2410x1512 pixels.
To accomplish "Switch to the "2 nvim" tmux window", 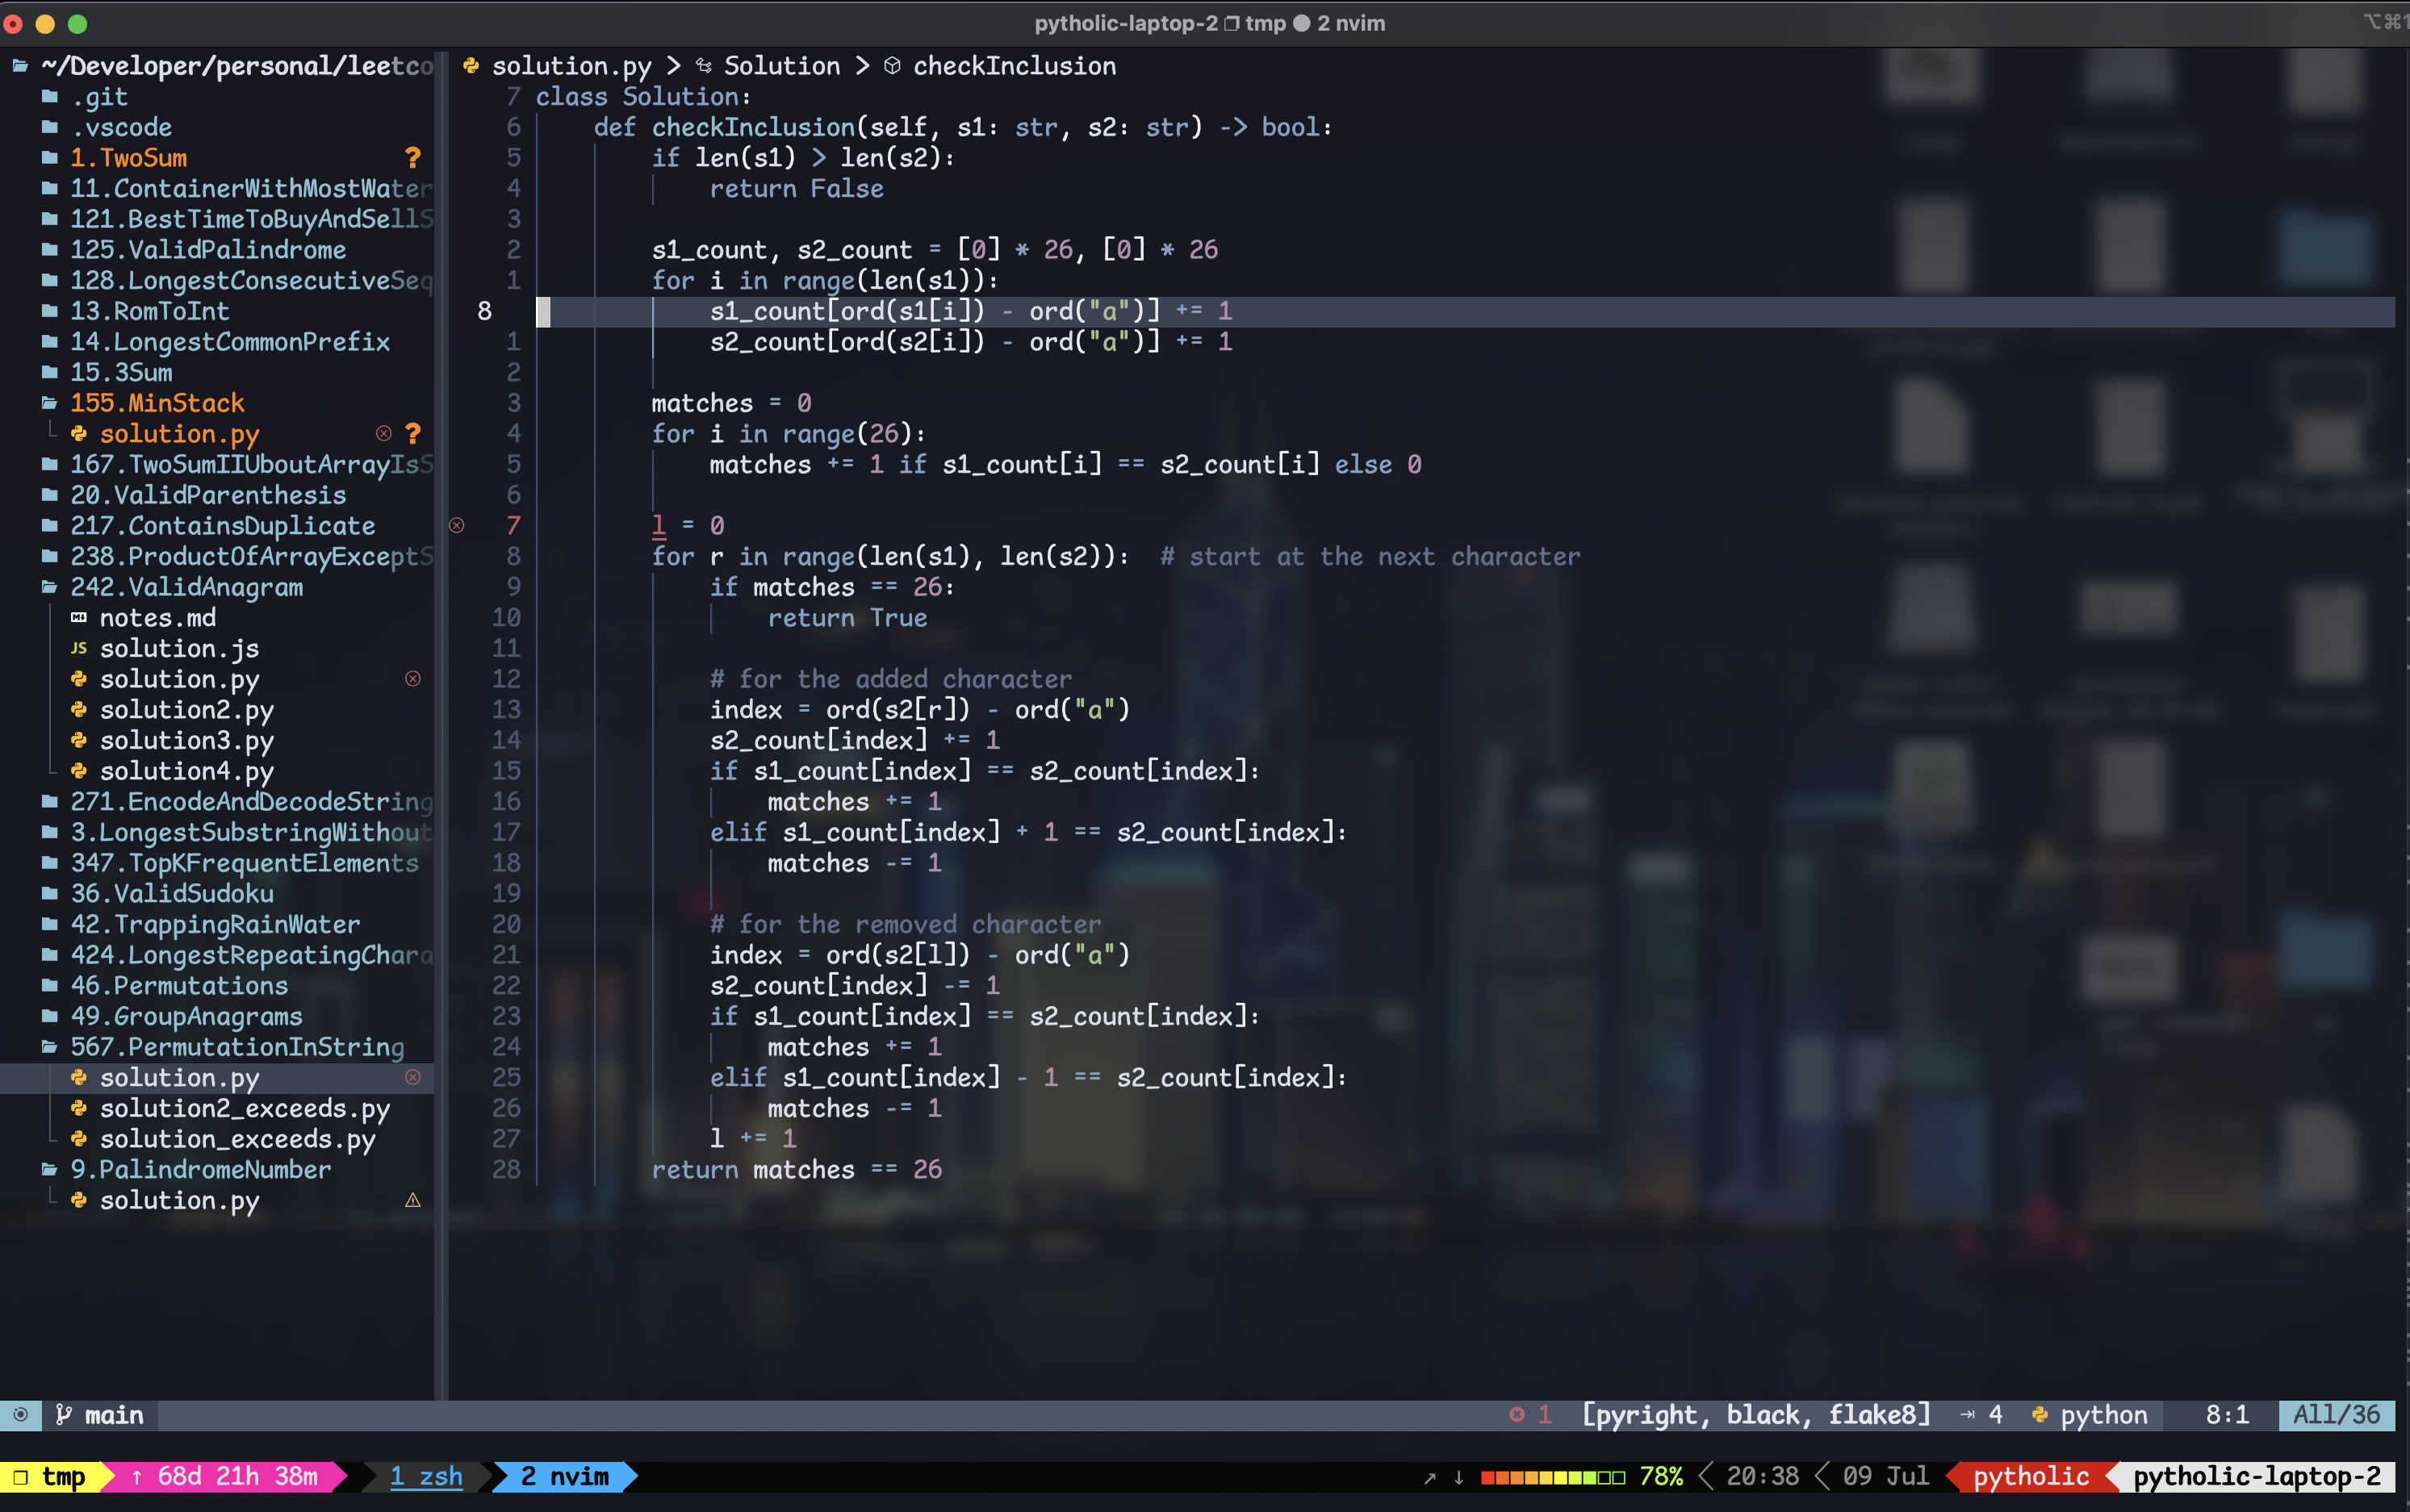I will point(563,1476).
